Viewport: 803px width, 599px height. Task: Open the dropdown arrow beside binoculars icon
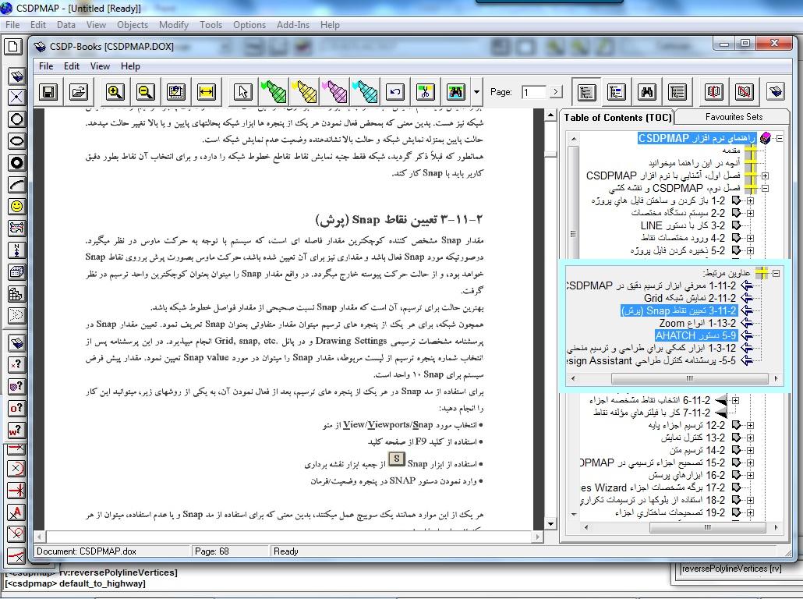[477, 92]
